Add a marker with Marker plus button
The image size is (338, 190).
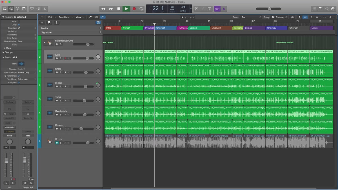pos(100,28)
